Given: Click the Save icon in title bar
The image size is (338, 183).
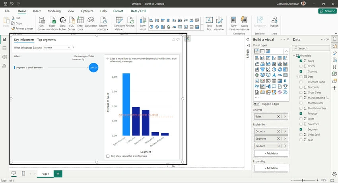Looking at the screenshot, I should coord(6,4).
